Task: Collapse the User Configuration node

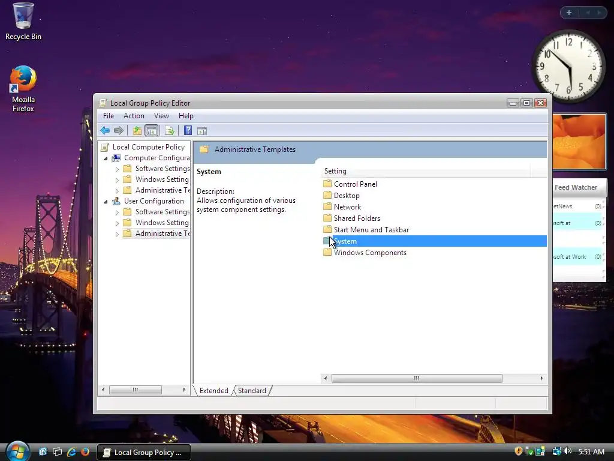Action: tap(106, 202)
